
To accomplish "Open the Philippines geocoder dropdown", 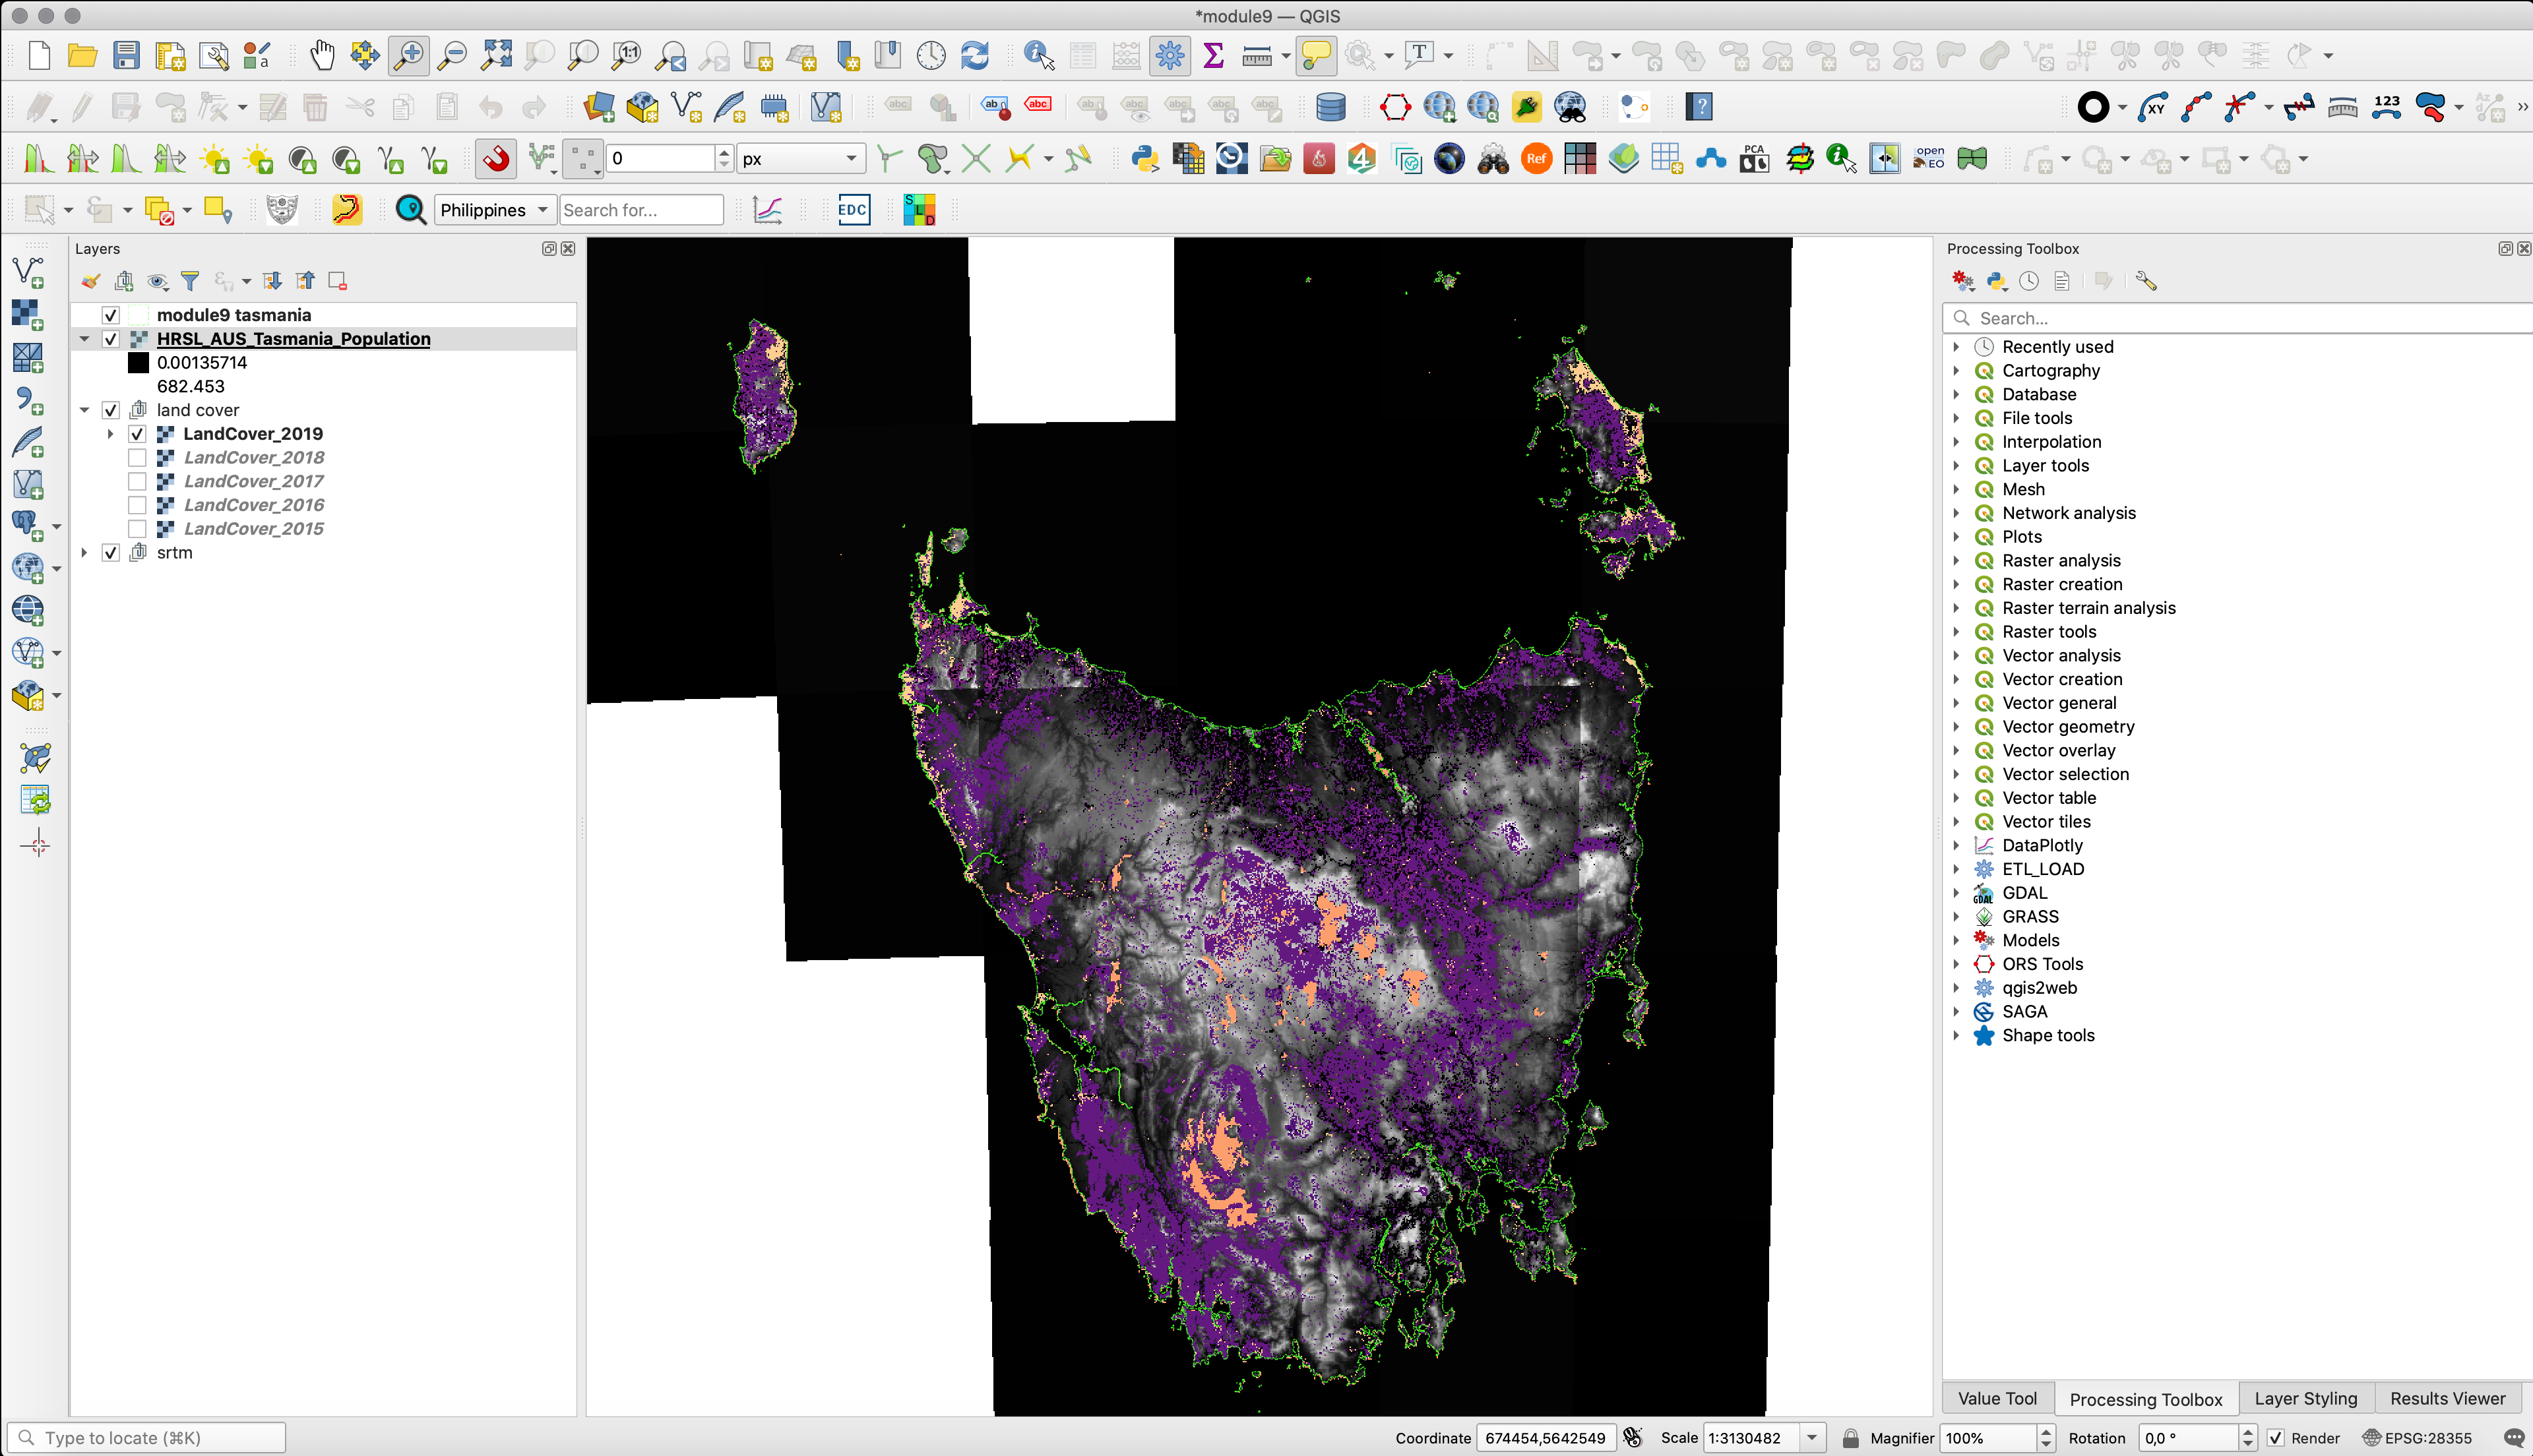I will pos(495,210).
